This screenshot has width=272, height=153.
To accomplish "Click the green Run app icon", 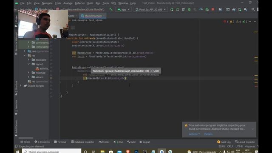I will (172, 9).
